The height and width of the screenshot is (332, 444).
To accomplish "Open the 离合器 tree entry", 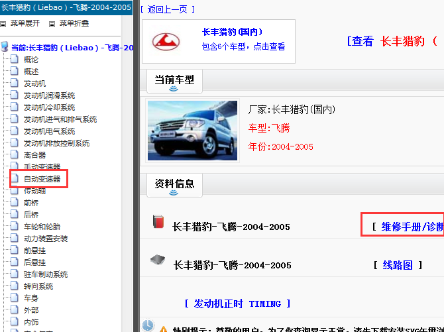I will 34,154.
